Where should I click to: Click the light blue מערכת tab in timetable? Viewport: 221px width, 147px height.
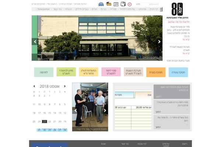point(124,95)
